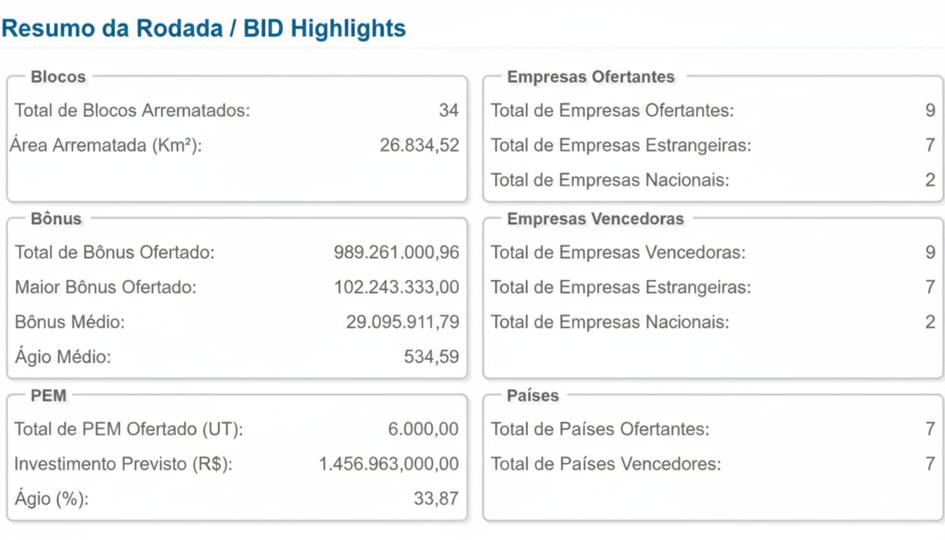945x540 pixels.
Task: Click the Empresas Vencedoras group header
Action: 596,219
